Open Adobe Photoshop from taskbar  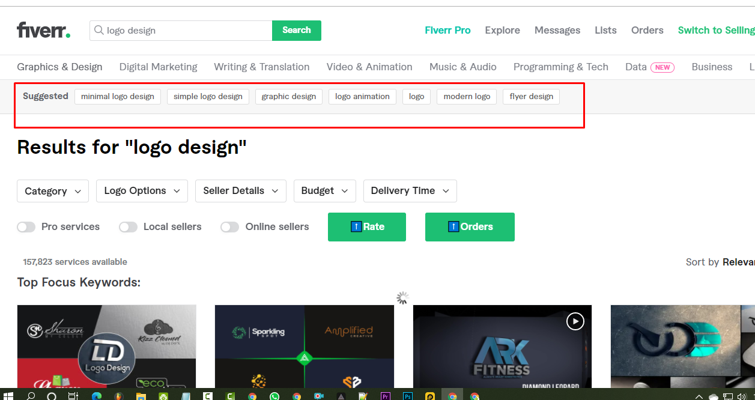pos(407,396)
